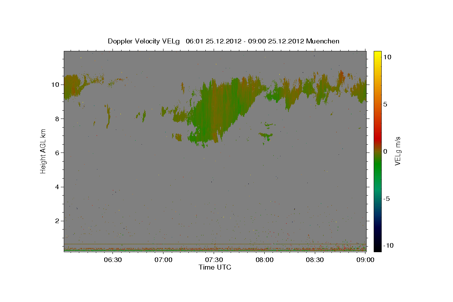
Task: Click the height tick label '8'
Action: 58,119
